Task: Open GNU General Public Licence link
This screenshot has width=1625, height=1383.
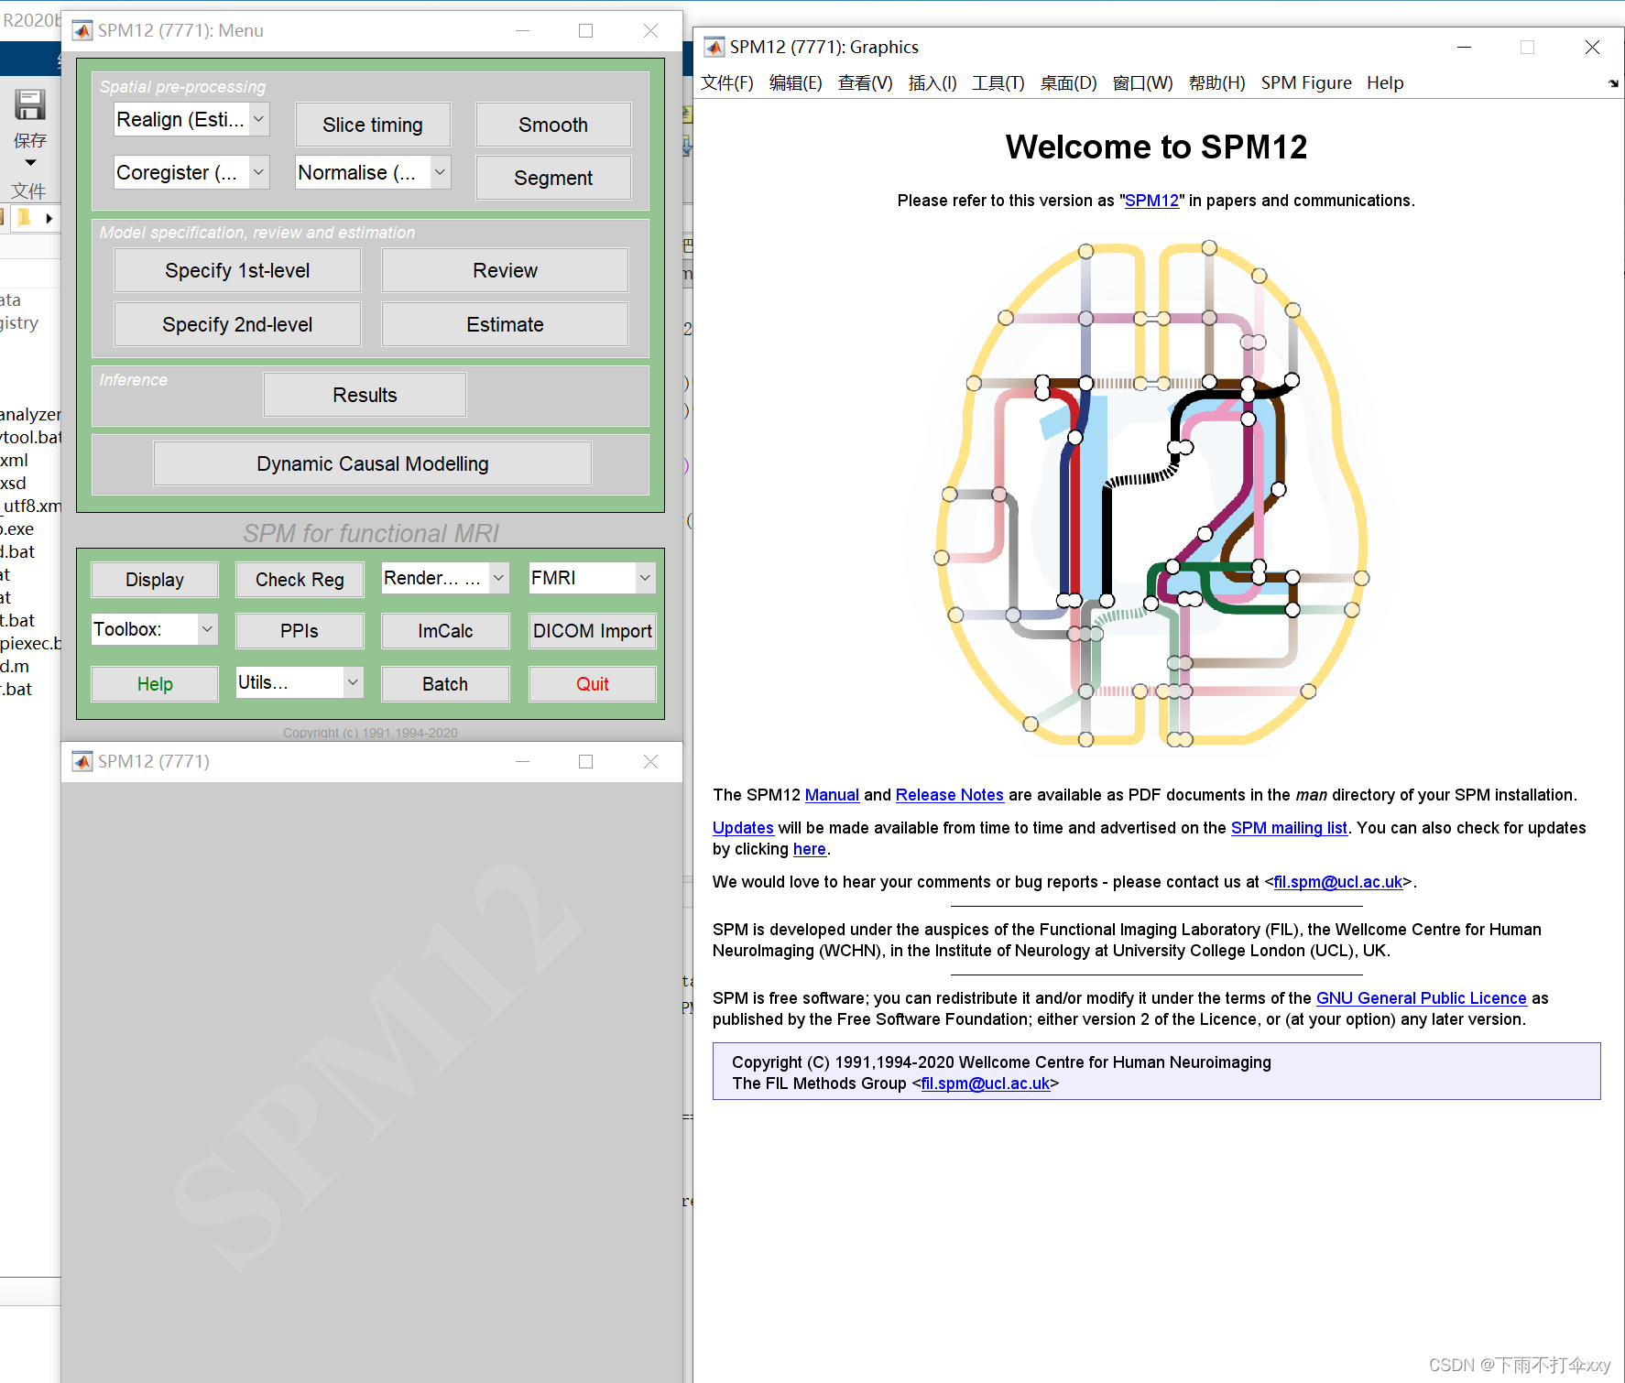Action: click(x=1422, y=998)
